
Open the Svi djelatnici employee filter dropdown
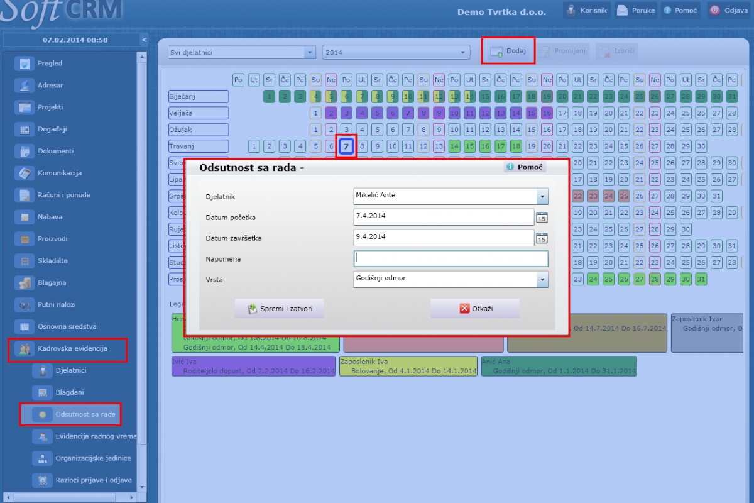(242, 53)
